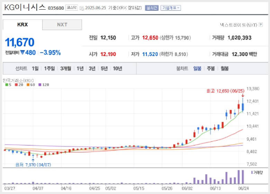The width and height of the screenshot is (270, 194).
Task: Click the 한국거래소(KRX) chart label
Action: 18,80
